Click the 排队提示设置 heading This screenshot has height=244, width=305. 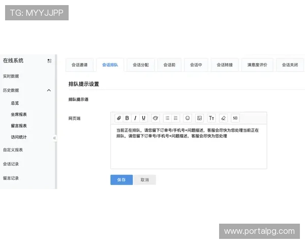click(x=84, y=84)
